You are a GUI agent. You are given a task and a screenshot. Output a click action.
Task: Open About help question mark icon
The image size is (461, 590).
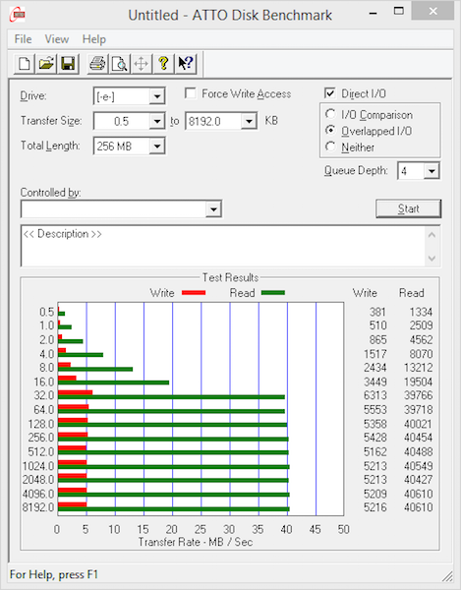[x=163, y=64]
